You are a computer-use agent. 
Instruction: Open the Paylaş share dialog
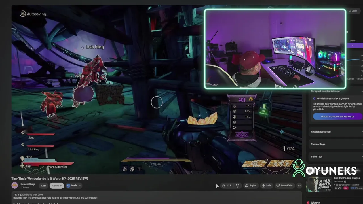pos(251,186)
